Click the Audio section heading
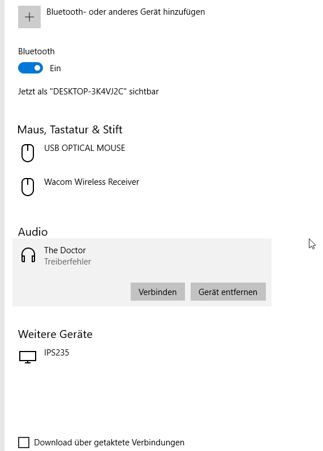 coord(33,232)
